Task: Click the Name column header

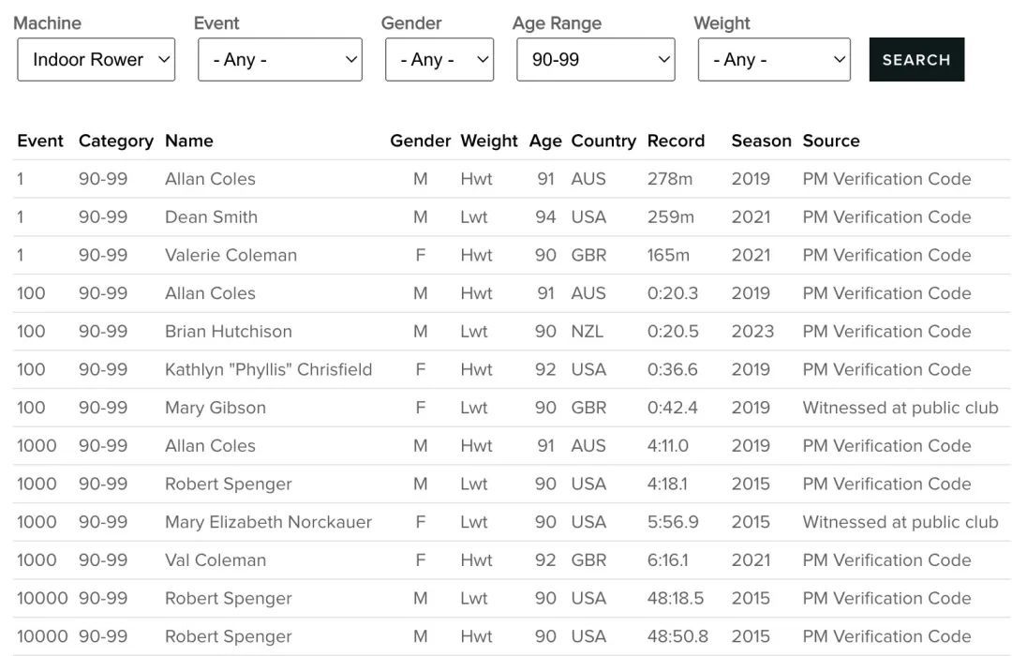Action: coord(189,141)
